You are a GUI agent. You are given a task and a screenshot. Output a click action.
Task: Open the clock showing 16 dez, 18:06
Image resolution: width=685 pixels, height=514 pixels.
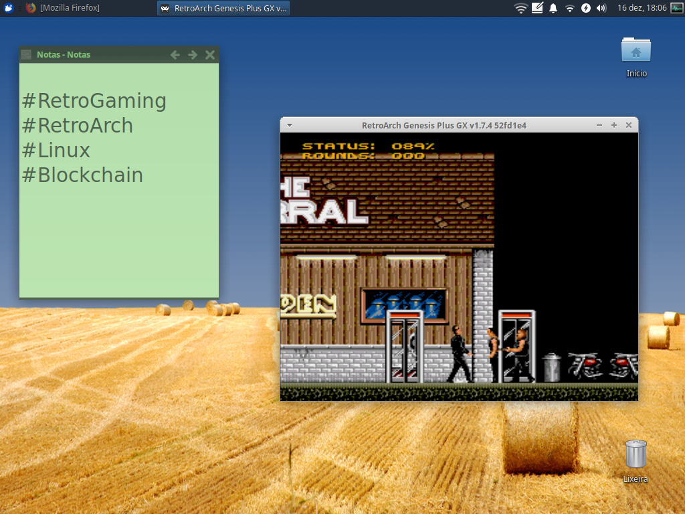(642, 8)
